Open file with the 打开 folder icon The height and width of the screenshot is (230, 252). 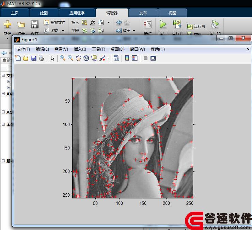point(21,24)
